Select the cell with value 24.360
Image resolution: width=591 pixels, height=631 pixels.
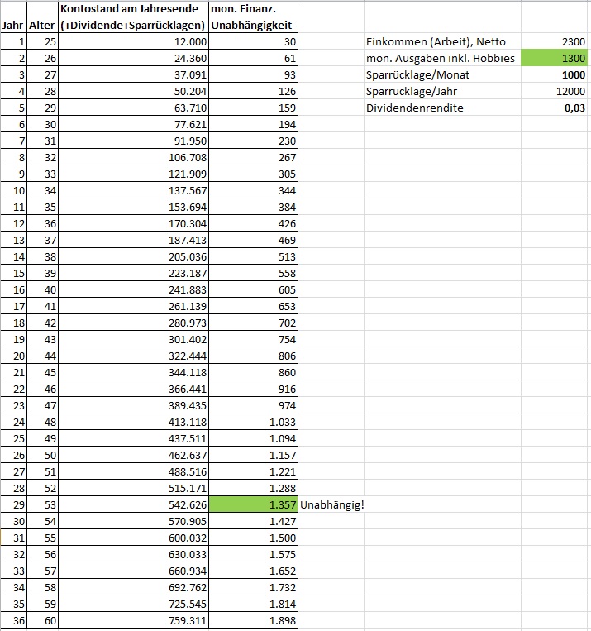[133, 58]
